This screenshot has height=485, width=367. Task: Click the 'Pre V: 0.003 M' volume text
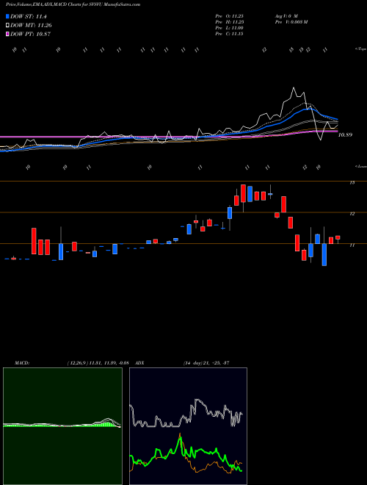click(291, 21)
